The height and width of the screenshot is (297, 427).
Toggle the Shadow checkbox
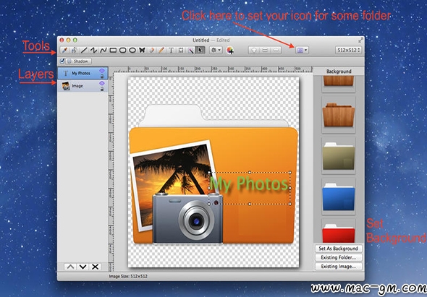pyautogui.click(x=62, y=61)
